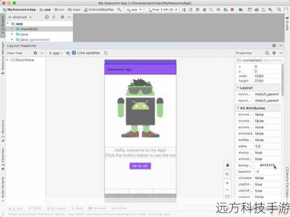Click the width value 1080
The height and width of the screenshot is (217, 290).
[x=259, y=76]
